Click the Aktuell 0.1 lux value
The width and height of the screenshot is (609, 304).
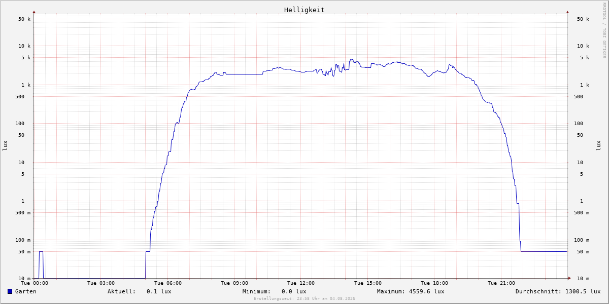pos(159,291)
